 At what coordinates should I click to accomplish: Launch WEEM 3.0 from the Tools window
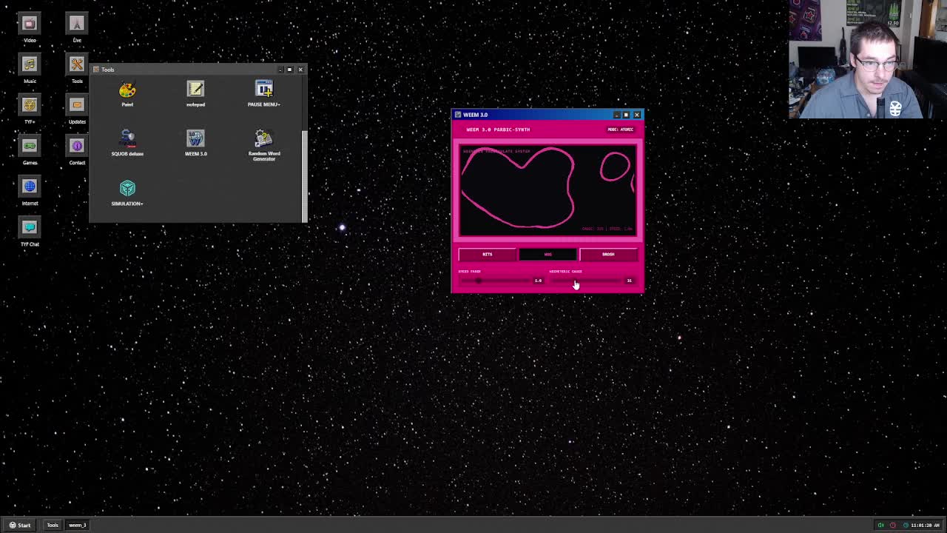coord(195,144)
